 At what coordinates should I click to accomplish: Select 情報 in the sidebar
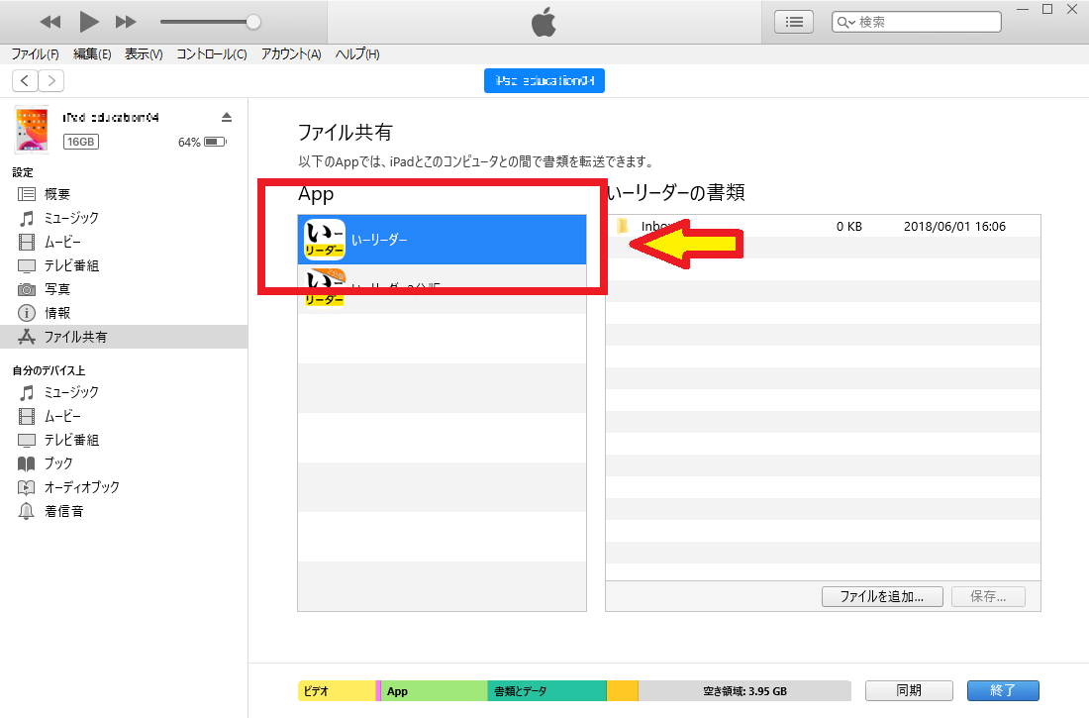pyautogui.click(x=124, y=313)
